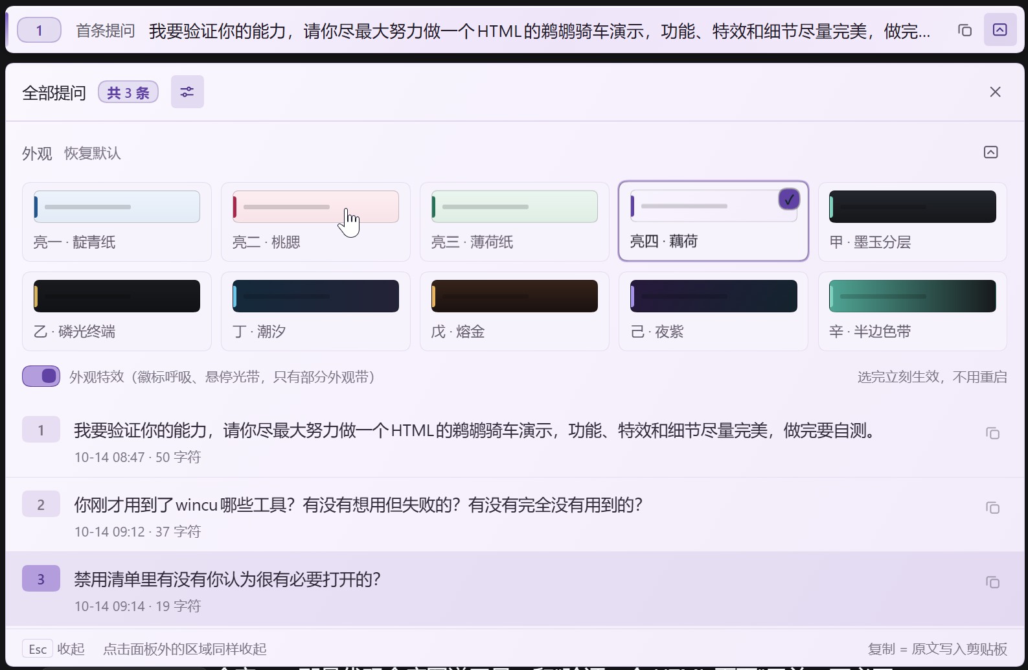Click number badge 2 in list
The image size is (1028, 670).
(x=41, y=503)
